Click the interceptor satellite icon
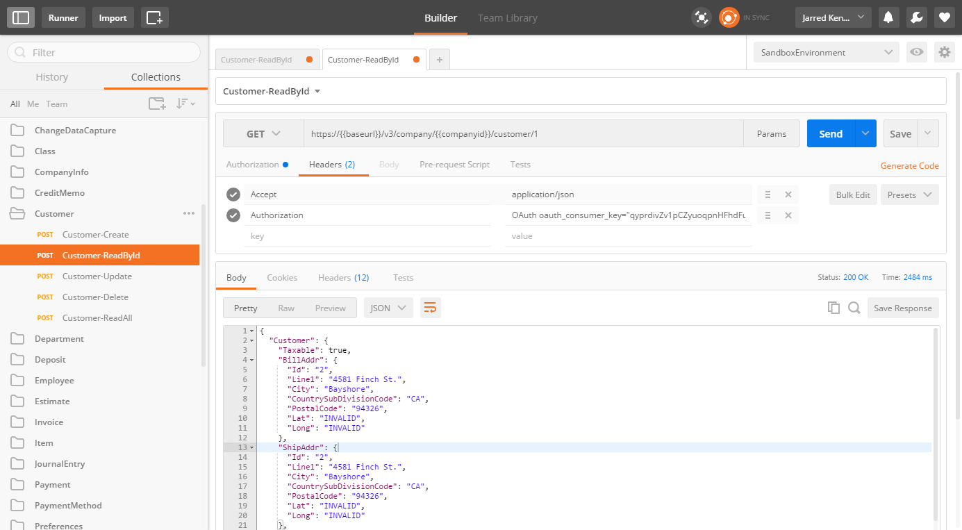 702,17
